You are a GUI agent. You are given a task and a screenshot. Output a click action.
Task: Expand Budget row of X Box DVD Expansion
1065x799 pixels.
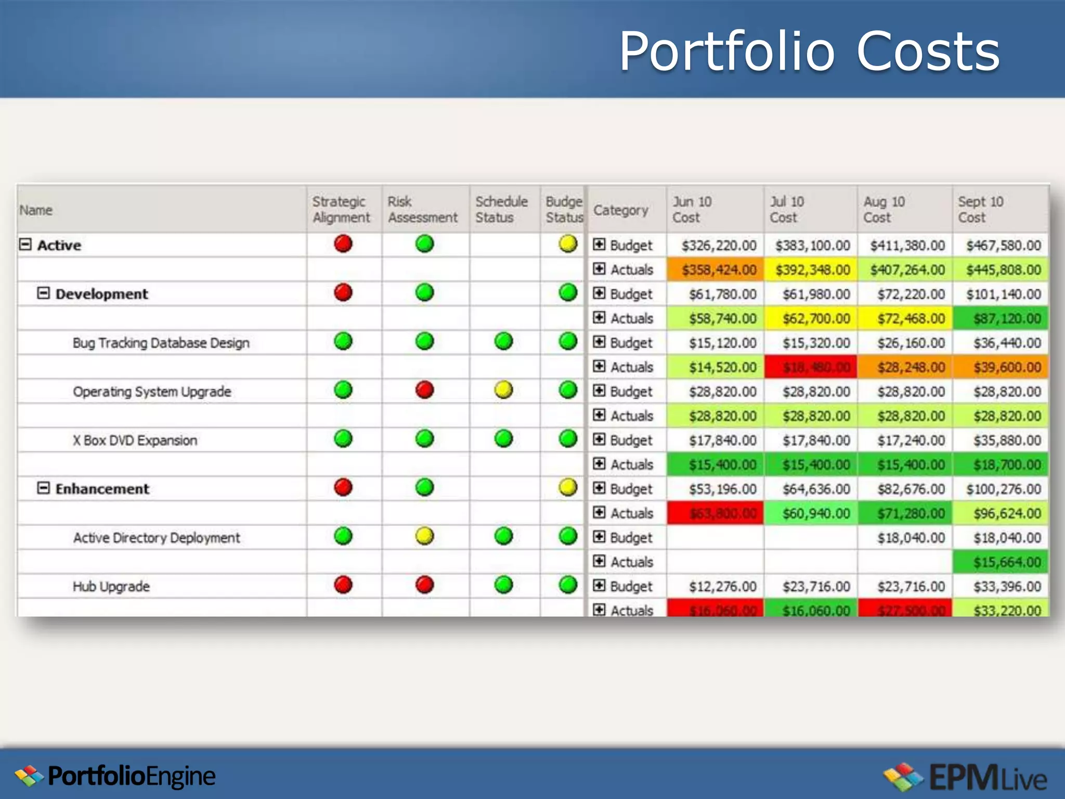click(x=599, y=440)
